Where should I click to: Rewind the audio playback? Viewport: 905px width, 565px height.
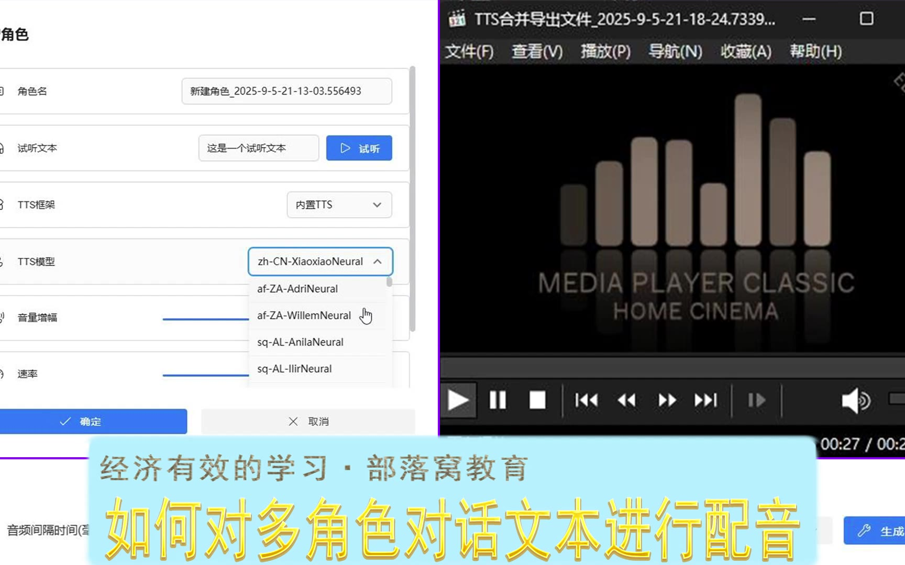click(x=626, y=401)
